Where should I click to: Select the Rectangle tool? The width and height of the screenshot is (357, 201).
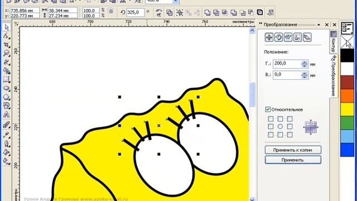click(6, 79)
